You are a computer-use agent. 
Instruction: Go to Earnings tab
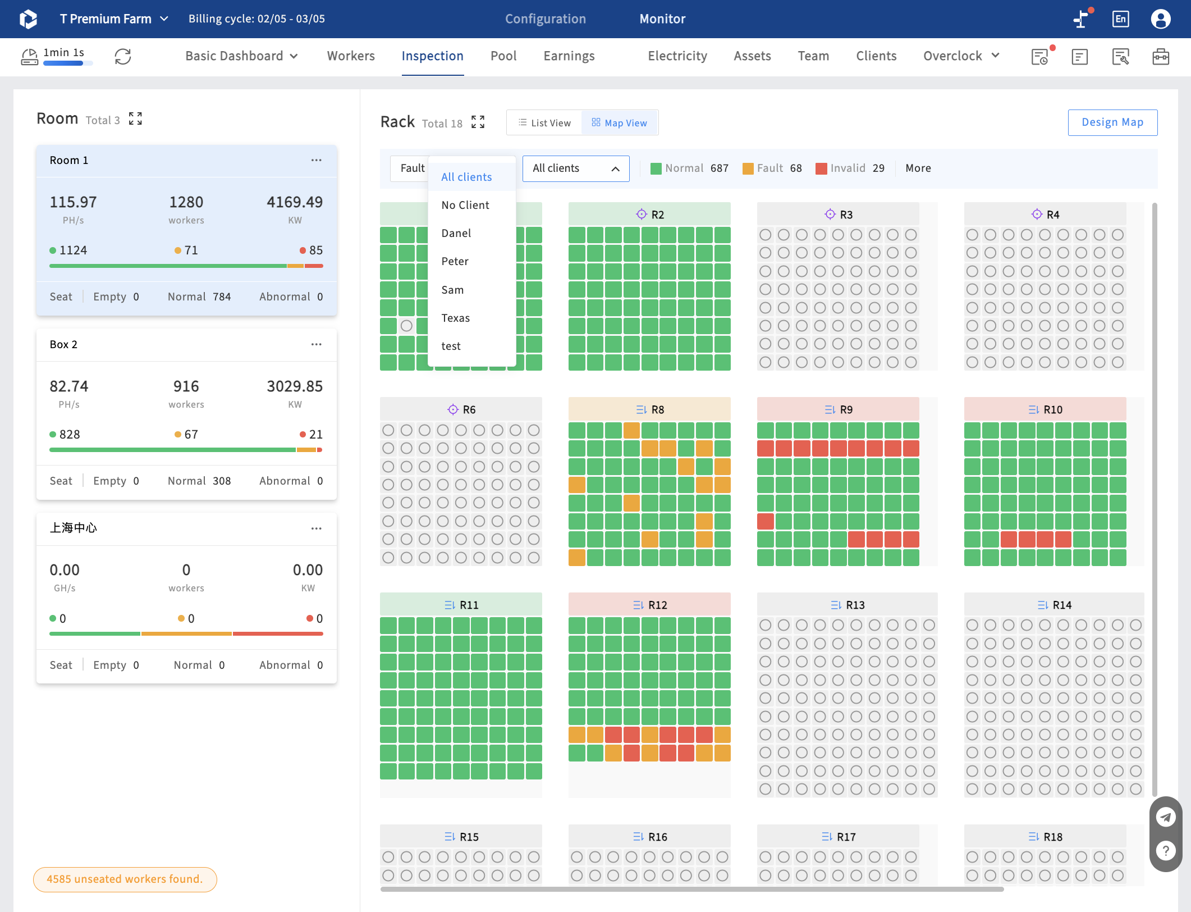coord(569,56)
